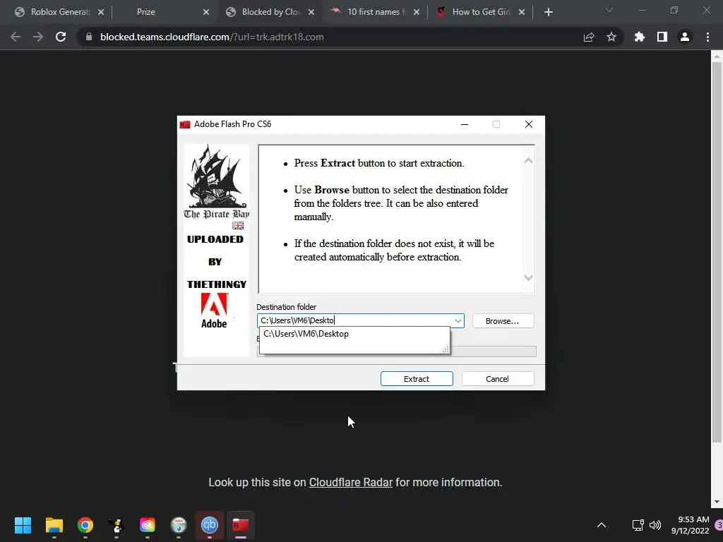
Task: Click the Extract button
Action: click(417, 379)
